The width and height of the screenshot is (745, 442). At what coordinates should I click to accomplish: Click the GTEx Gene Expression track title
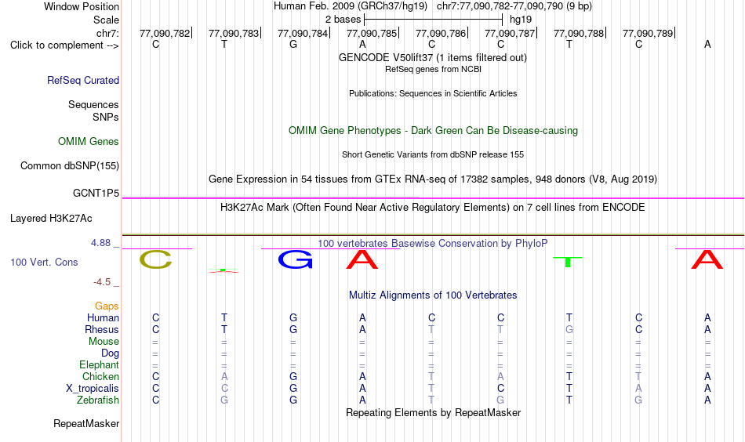[433, 179]
